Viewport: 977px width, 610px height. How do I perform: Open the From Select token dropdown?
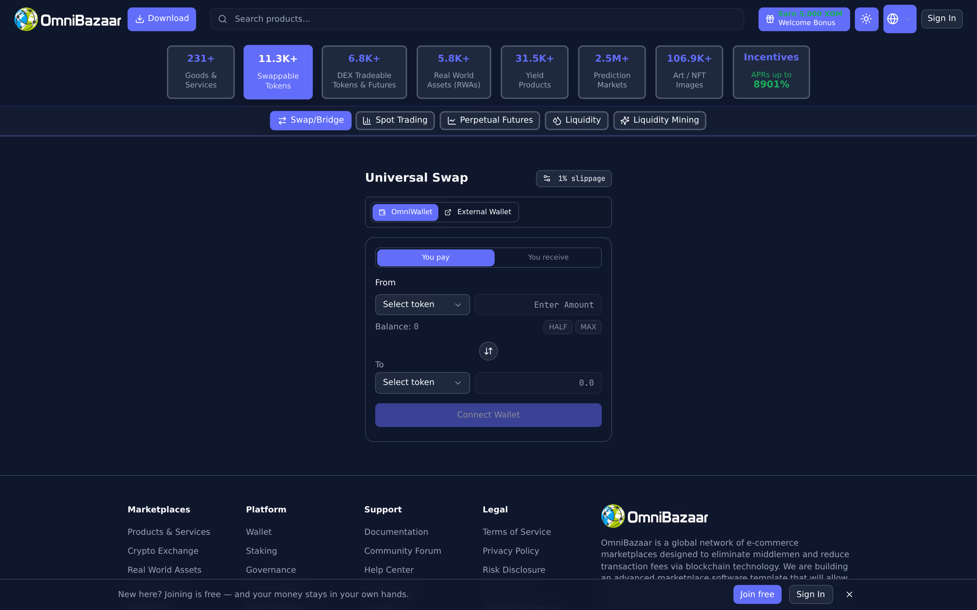422,305
